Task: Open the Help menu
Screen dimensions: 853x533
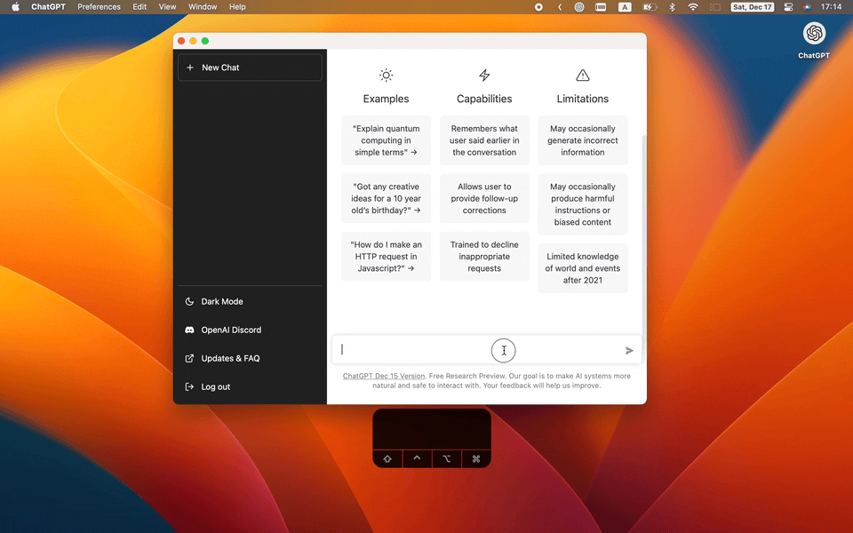Action: [x=236, y=6]
